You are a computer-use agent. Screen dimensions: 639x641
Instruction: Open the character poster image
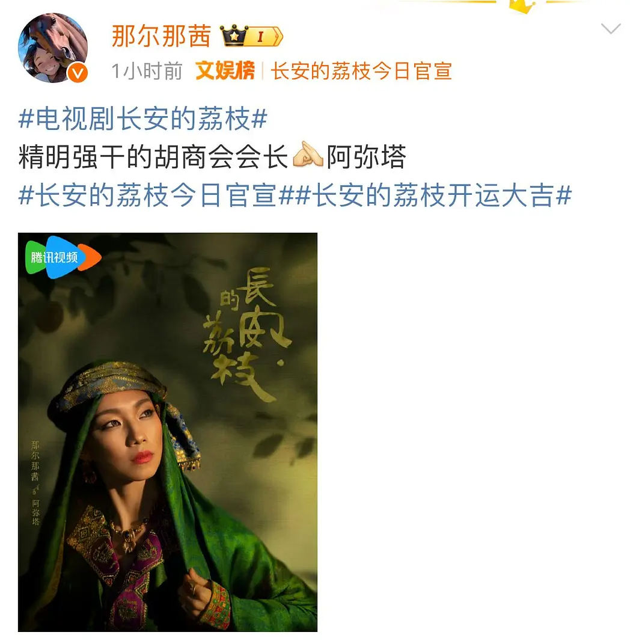(x=168, y=432)
